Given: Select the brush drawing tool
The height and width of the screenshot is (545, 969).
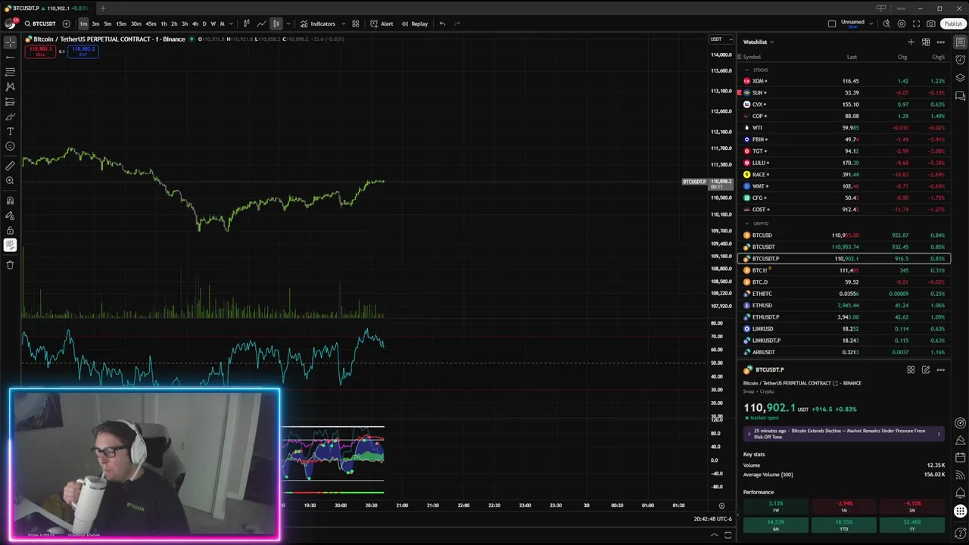Looking at the screenshot, I should pos(10,117).
